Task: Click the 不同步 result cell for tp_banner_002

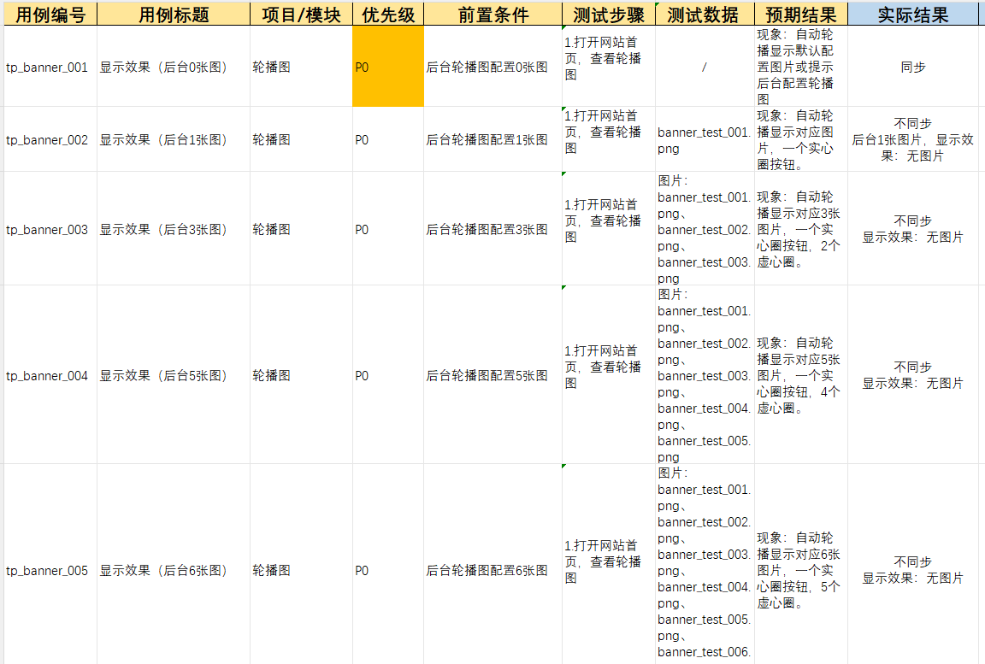Action: click(915, 139)
